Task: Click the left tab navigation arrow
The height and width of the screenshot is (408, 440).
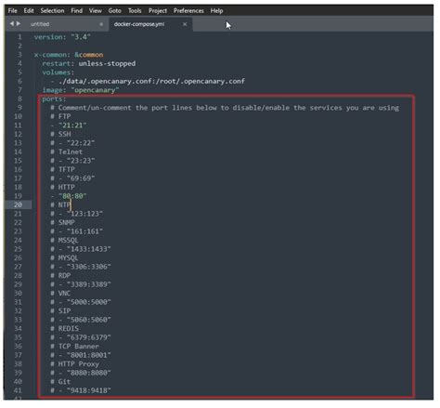Action: (x=11, y=23)
